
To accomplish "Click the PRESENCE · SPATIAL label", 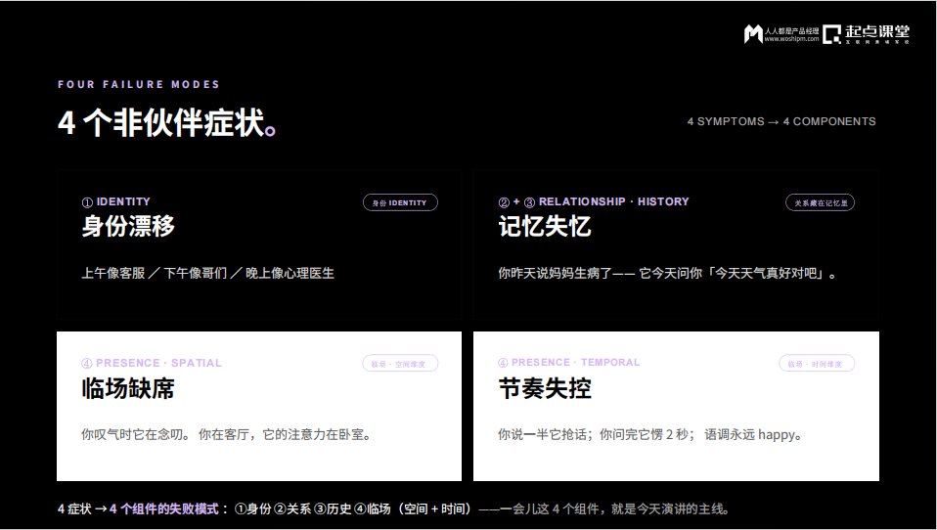I will click(x=158, y=363).
